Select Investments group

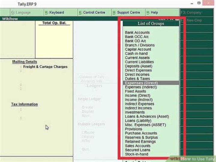pos(135,112)
